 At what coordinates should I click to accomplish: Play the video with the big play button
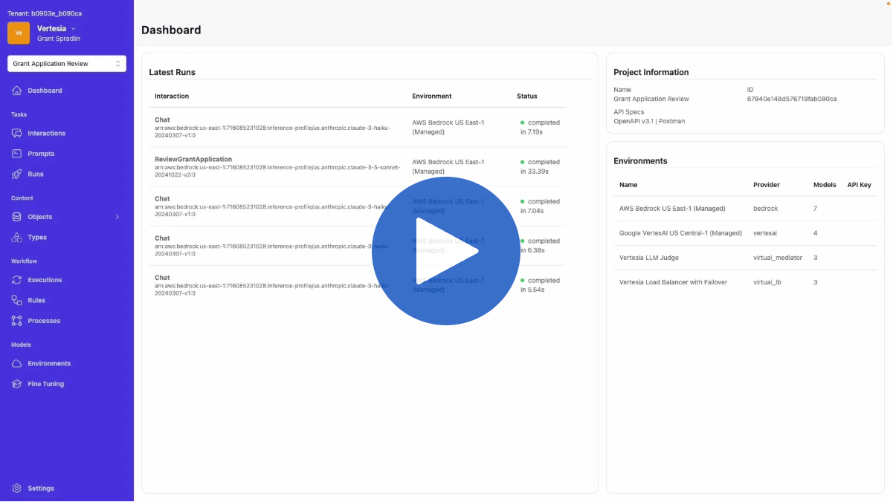[x=446, y=251]
